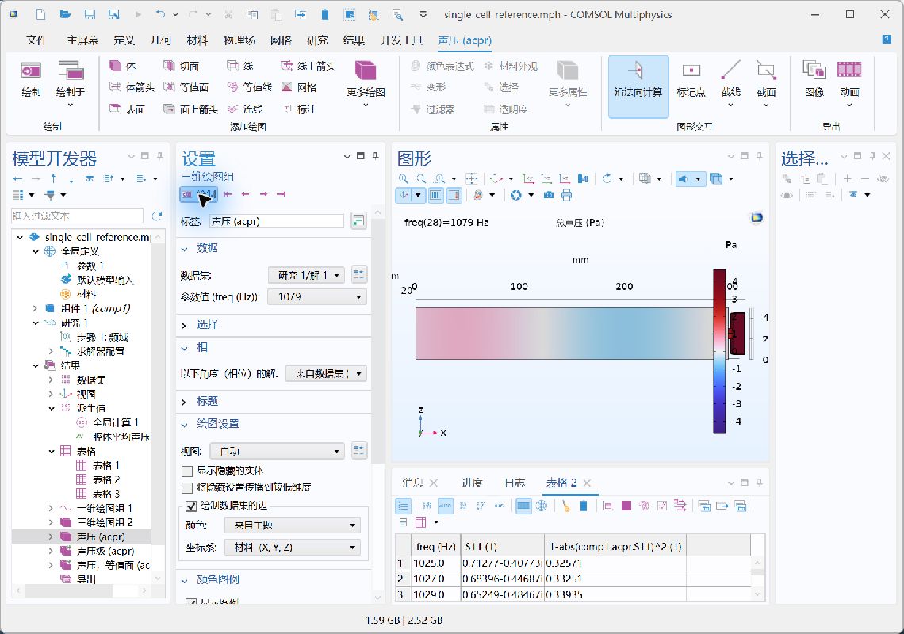Click the Label (标签) text field 声压 (acpr)
The height and width of the screenshot is (634, 904).
[276, 221]
